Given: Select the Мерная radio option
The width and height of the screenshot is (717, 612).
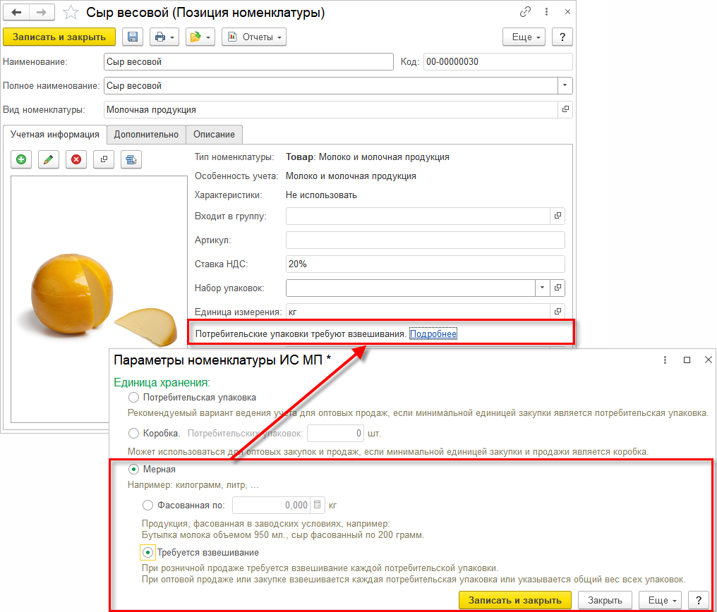Looking at the screenshot, I should point(133,469).
